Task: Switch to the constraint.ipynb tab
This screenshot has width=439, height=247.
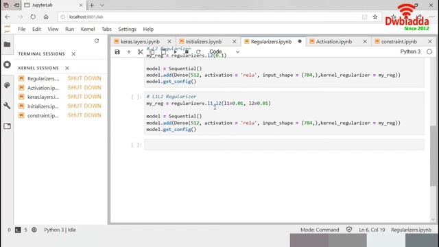Action: (x=399, y=41)
